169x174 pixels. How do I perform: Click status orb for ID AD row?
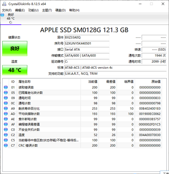pyautogui.click(x=6, y=114)
